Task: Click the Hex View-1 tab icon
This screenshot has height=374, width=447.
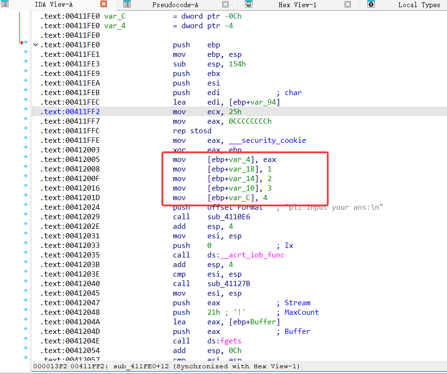Action: pos(249,4)
